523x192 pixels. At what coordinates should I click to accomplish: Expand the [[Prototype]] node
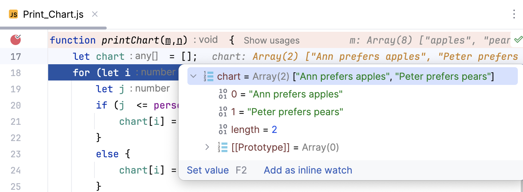pos(207,147)
